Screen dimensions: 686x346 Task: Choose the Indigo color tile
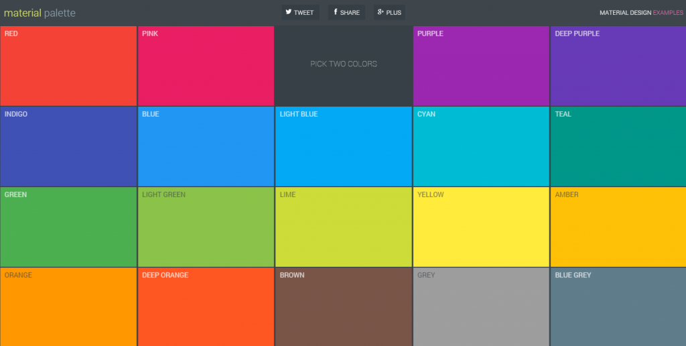pos(69,147)
